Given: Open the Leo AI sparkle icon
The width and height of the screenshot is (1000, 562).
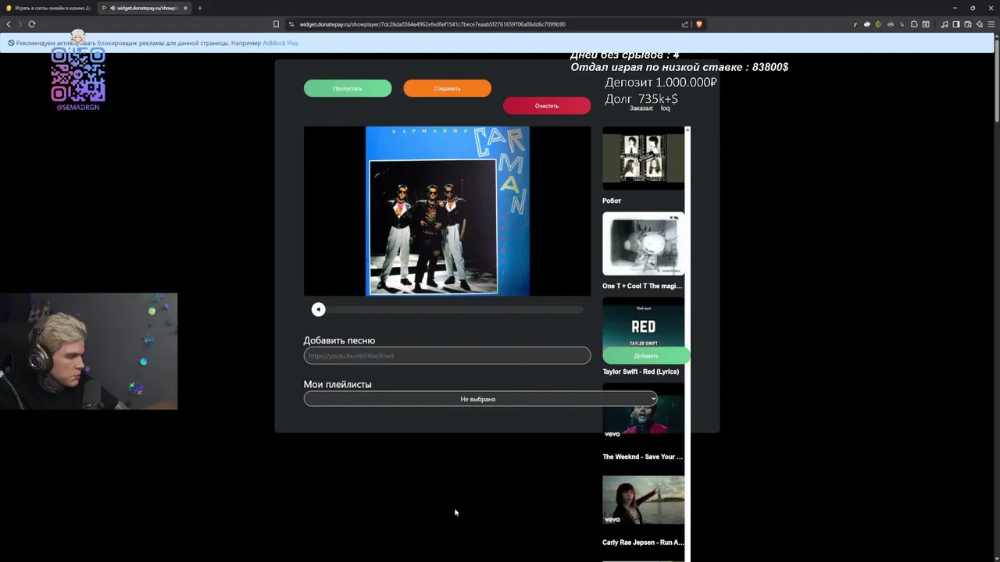Looking at the screenshot, I should tap(980, 24).
